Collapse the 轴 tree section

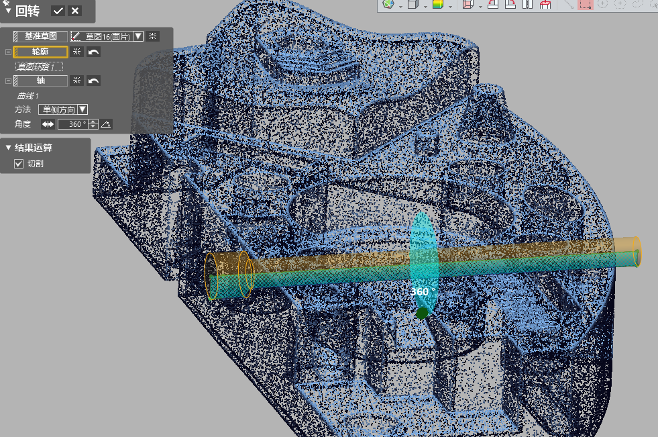point(7,81)
